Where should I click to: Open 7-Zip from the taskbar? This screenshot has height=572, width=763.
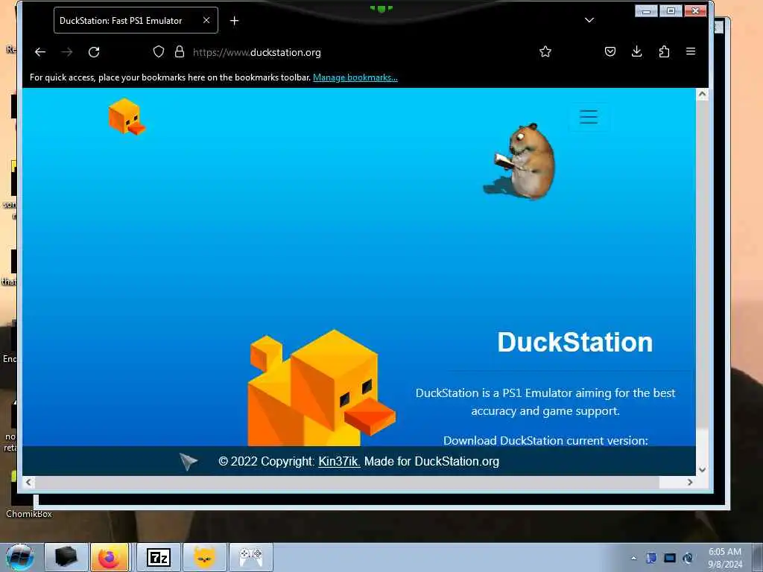tap(159, 557)
